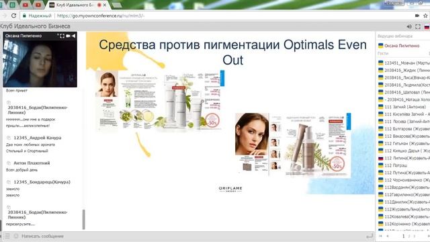The image size is (430, 242).
Task: Click icon beside 'Антон Плахотний' chat name
Action: [9, 163]
